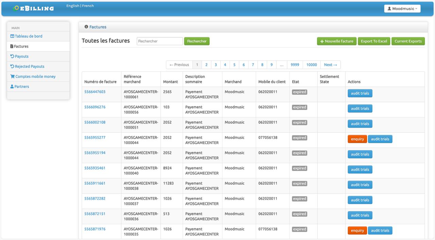Click audit trials for invoice 5565955277

point(380,139)
